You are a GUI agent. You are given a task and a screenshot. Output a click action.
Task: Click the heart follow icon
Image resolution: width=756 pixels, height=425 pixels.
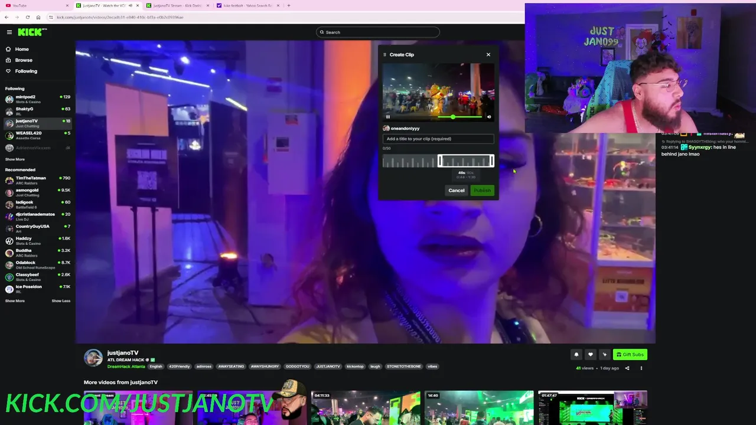(x=590, y=355)
